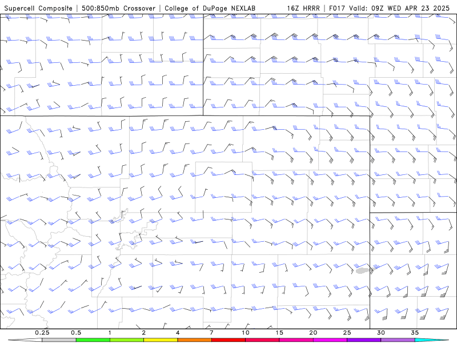Click the white arrow start of the color bar
This screenshot has width=457, height=343.
[25, 340]
